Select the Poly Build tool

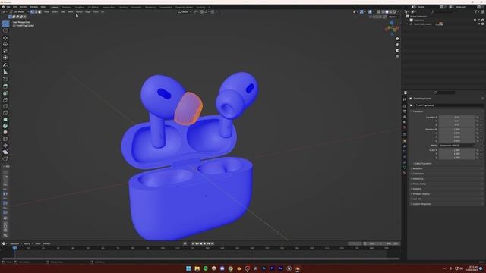tap(5, 119)
